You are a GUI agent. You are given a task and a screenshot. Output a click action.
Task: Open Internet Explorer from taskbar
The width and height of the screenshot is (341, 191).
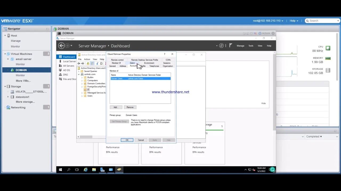click(86, 170)
